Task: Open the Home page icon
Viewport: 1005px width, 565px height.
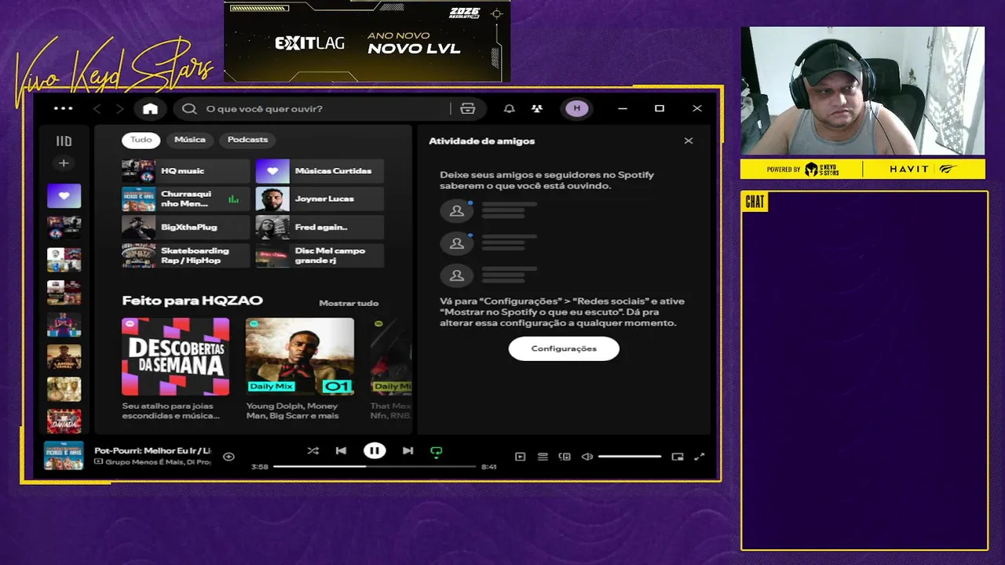Action: [150, 109]
